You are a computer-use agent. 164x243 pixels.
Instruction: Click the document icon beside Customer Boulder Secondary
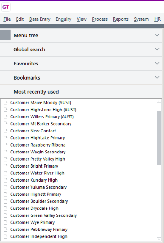[6, 201]
